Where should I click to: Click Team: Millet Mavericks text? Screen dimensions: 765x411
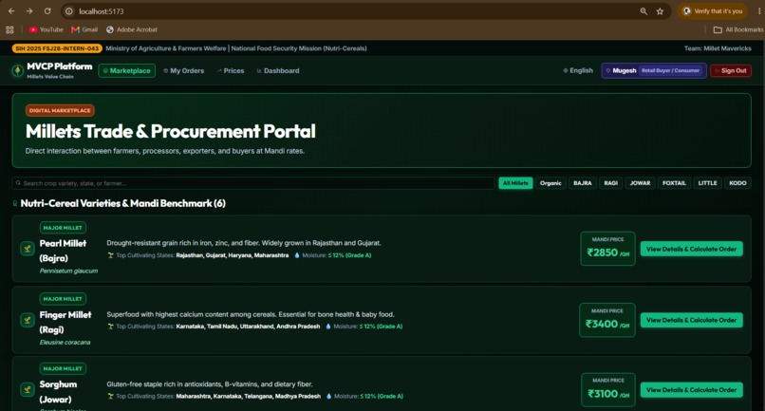tap(718, 48)
